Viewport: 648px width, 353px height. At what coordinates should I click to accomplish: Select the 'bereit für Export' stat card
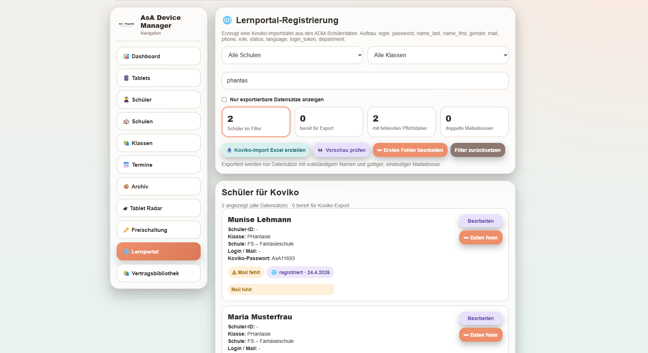point(329,122)
